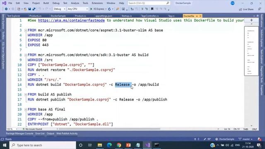Open the Debug configuration dropdown
This screenshot has width=265, height=149.
[x=60, y=9]
